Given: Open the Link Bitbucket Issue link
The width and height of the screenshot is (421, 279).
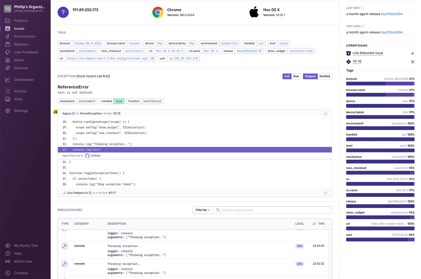Looking at the screenshot, I should click(368, 53).
